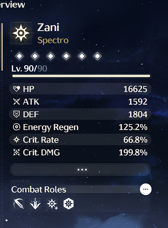Select the first resonance chain diamond

pyautogui.click(x=19, y=56)
